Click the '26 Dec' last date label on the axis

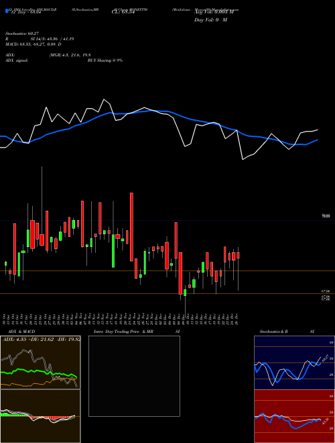238,319
